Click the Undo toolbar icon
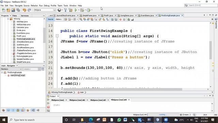Image resolution: width=218 pixels, height=123 pixels. tap(24, 10)
